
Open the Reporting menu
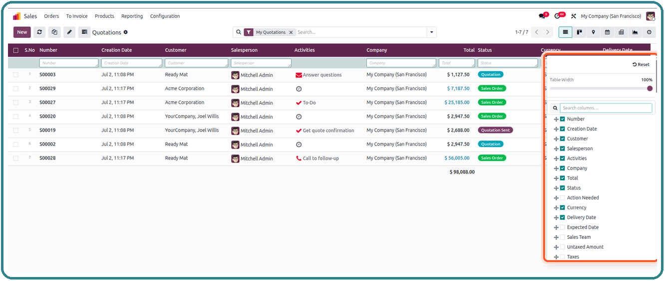[132, 16]
